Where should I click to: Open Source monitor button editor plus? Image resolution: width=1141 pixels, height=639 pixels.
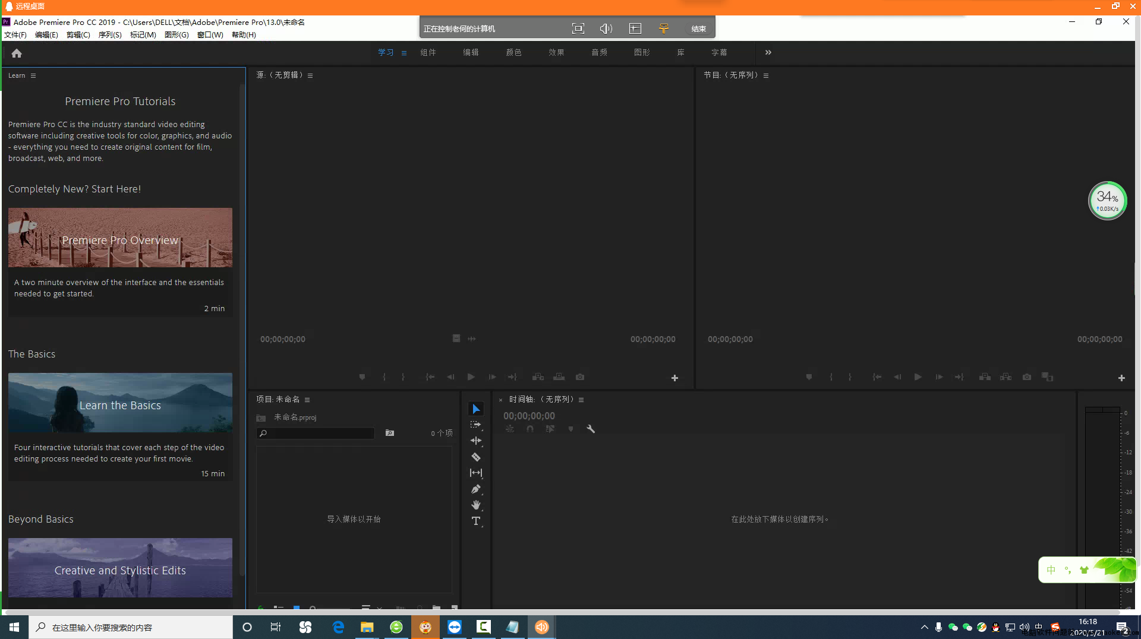click(x=674, y=378)
